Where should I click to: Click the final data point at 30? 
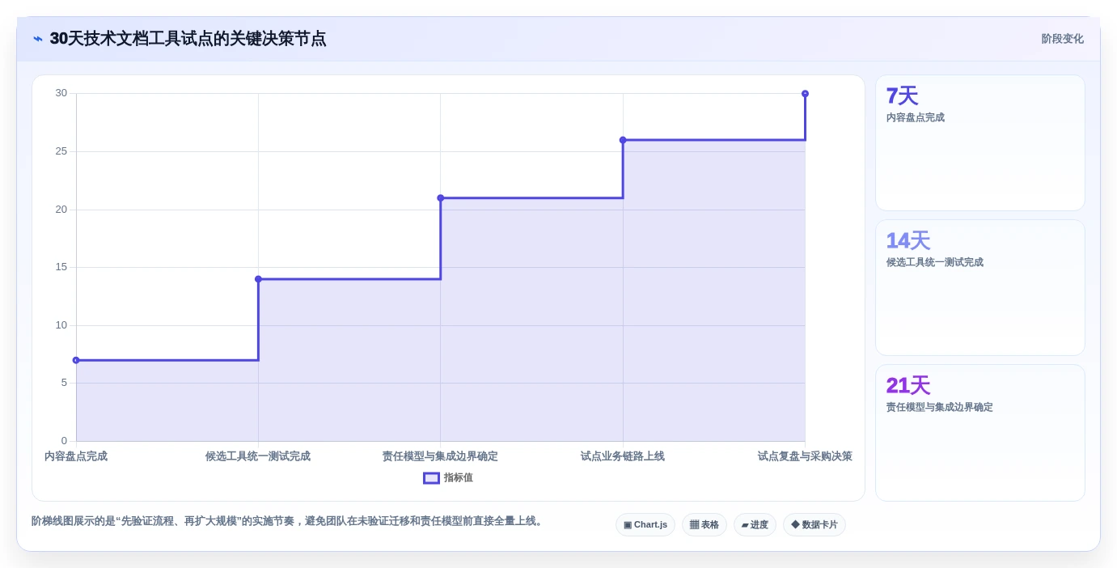coord(805,94)
